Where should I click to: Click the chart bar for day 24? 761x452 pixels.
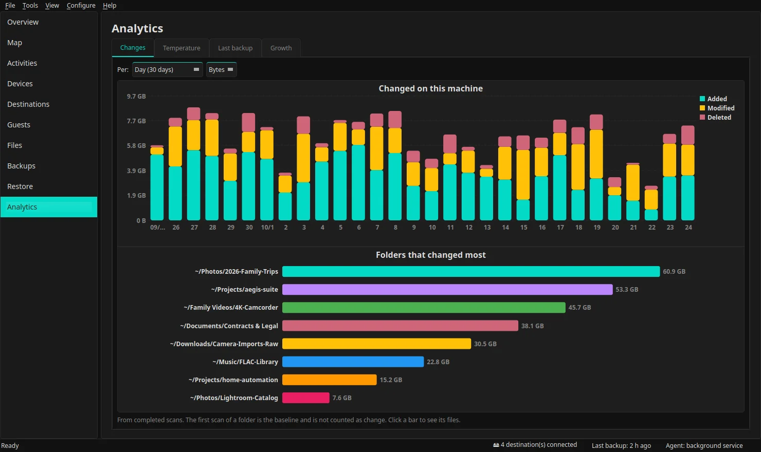pyautogui.click(x=688, y=173)
